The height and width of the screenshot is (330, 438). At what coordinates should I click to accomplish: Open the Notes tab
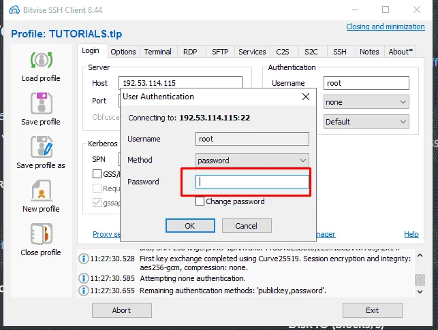tap(369, 52)
